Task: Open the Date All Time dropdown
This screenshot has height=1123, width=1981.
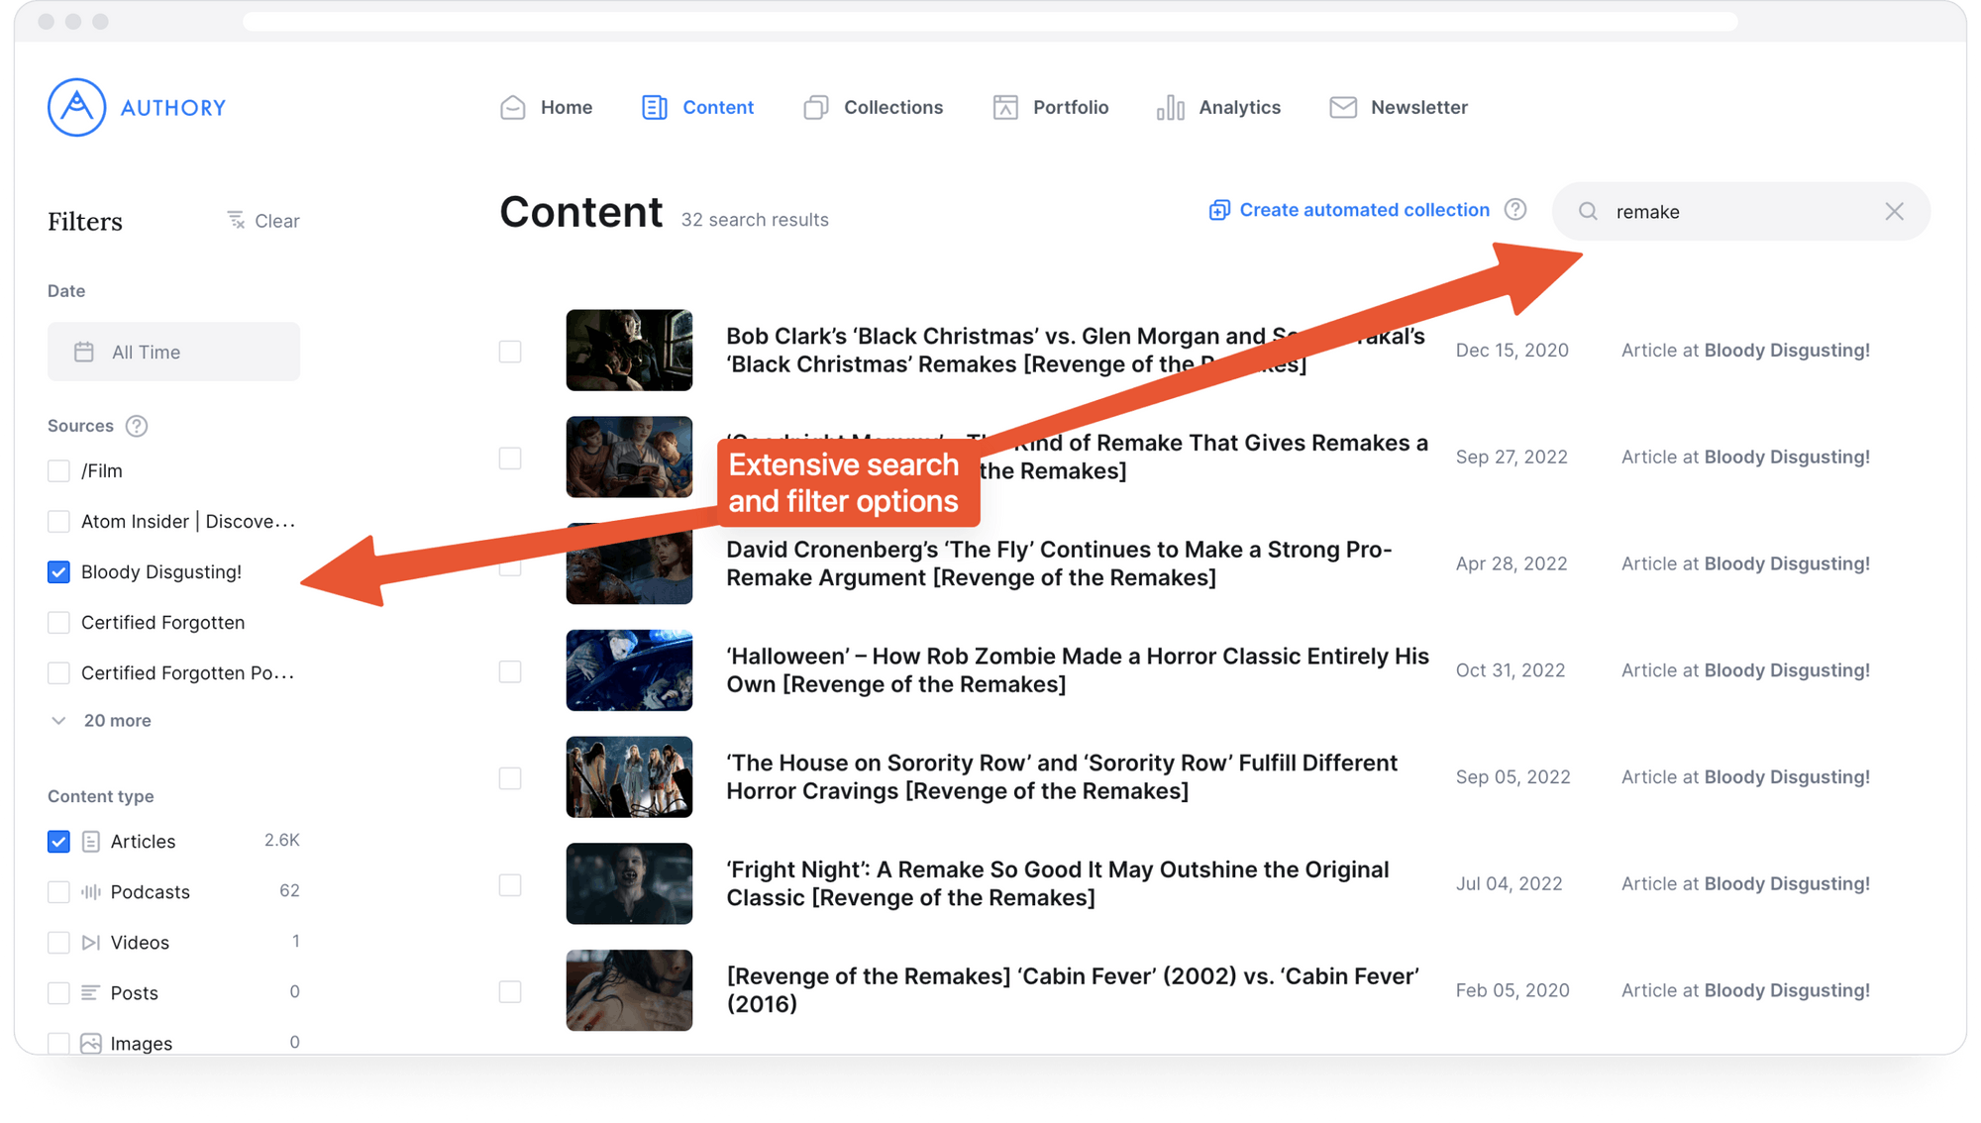Action: (x=172, y=351)
